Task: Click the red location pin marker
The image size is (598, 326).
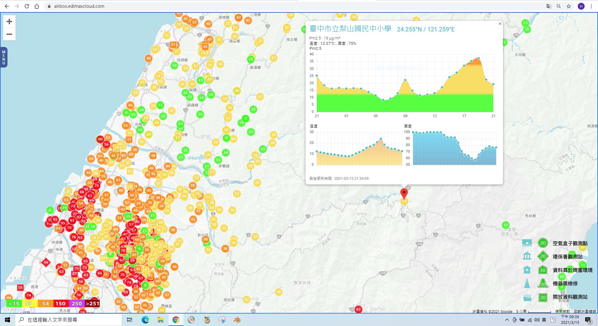Action: tap(404, 193)
